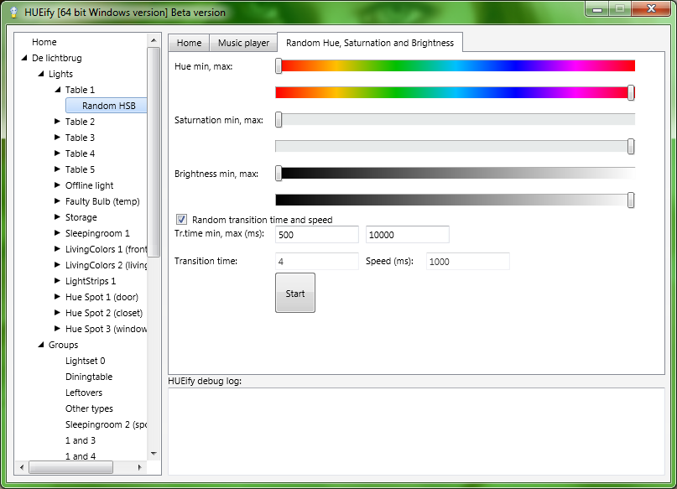Screen dimensions: 677x489
Task: Click the Saturnation minimum slider thumb
Action: pos(279,120)
